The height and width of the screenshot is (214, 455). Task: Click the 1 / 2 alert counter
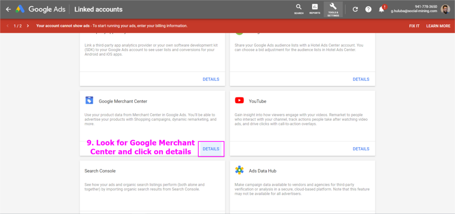click(18, 26)
